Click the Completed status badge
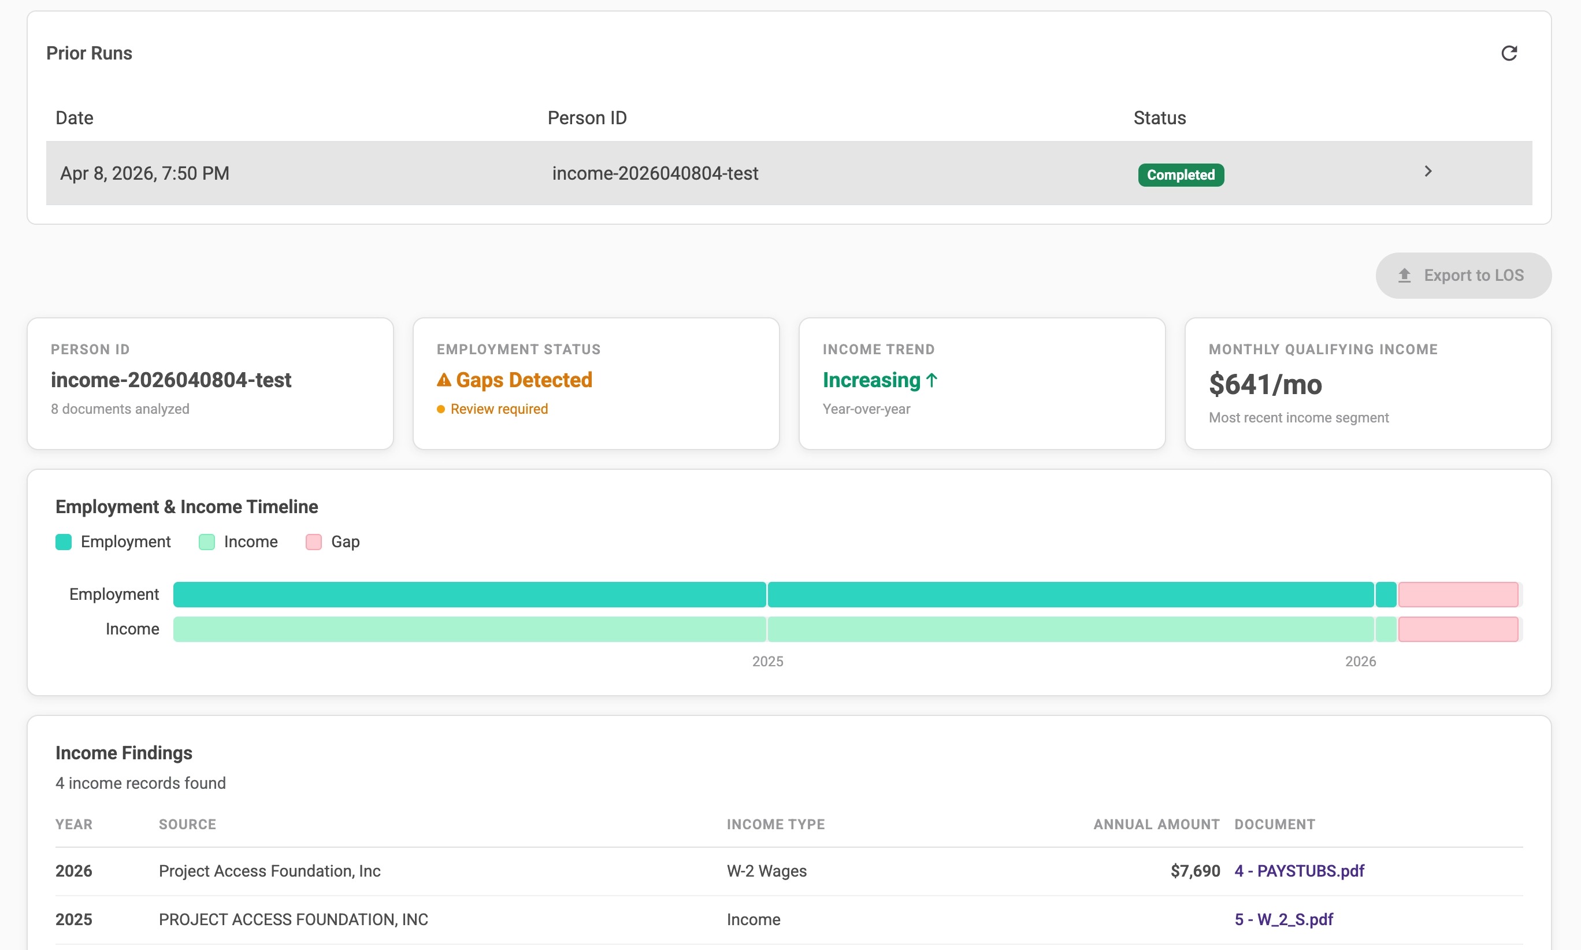1581x950 pixels. (1181, 175)
